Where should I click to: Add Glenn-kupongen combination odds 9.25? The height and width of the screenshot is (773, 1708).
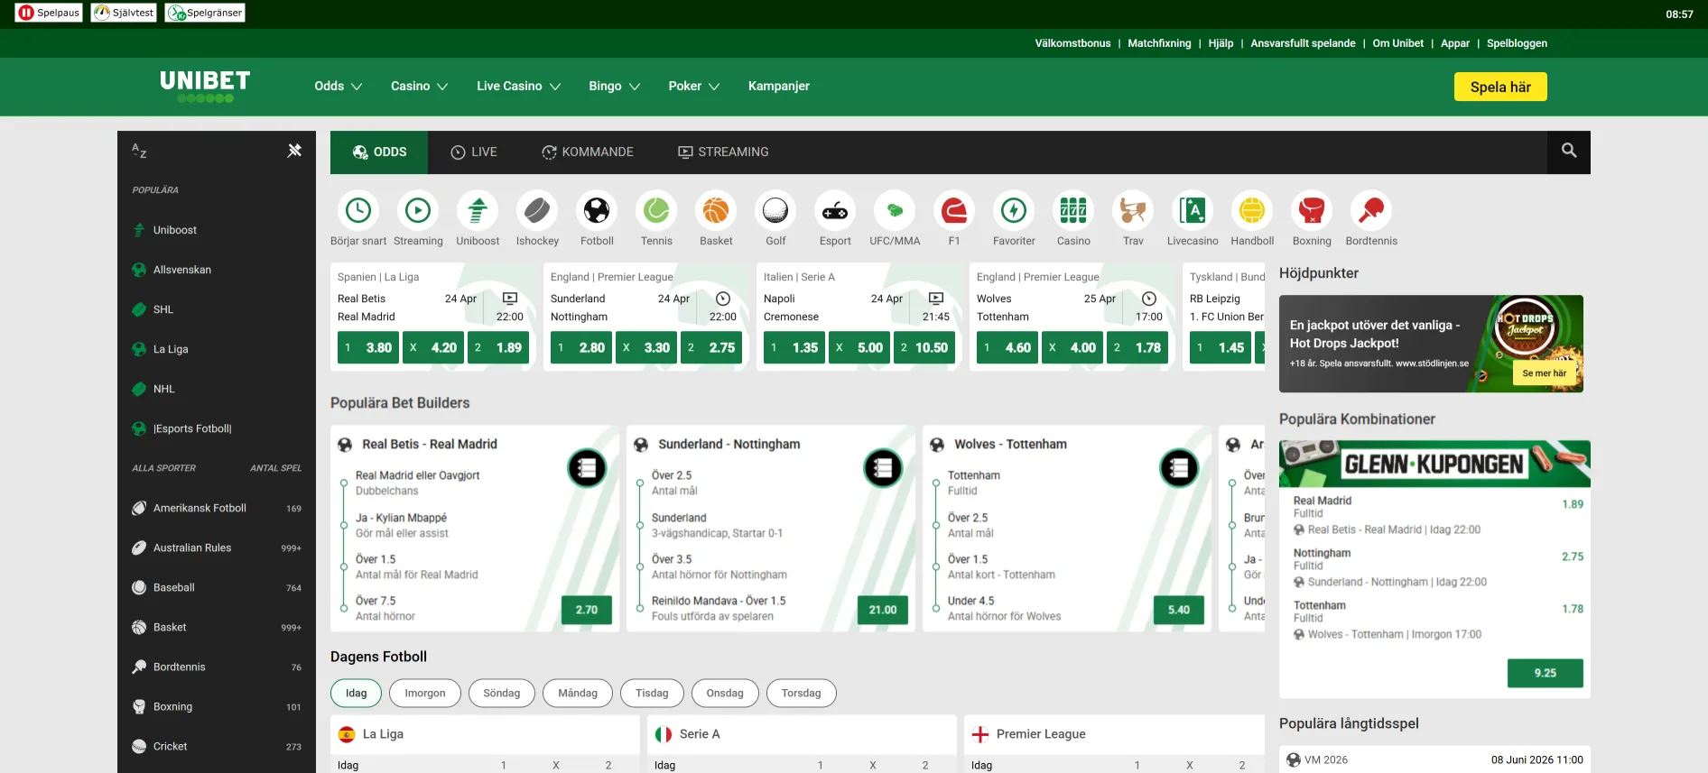pos(1546,673)
